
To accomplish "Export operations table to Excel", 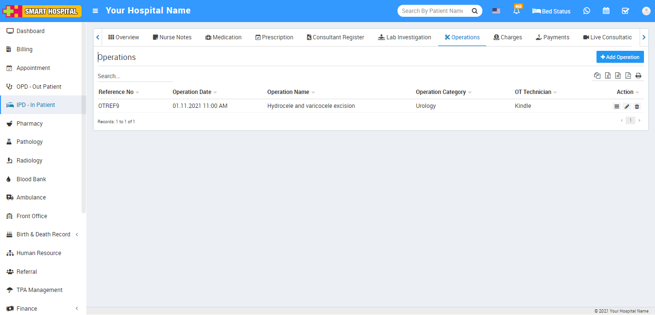I will click(608, 76).
